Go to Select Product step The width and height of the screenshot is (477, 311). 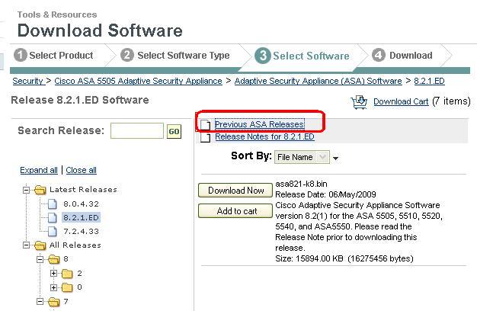coord(61,56)
